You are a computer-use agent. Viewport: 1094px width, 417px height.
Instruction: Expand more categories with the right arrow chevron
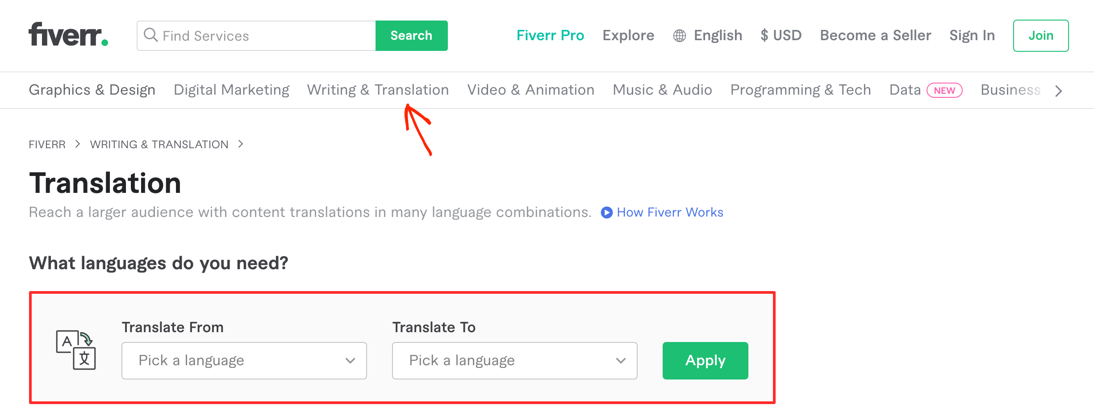pyautogui.click(x=1058, y=91)
